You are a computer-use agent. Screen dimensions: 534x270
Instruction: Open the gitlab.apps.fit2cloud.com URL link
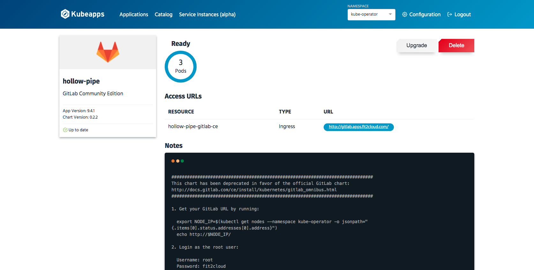[358, 127]
